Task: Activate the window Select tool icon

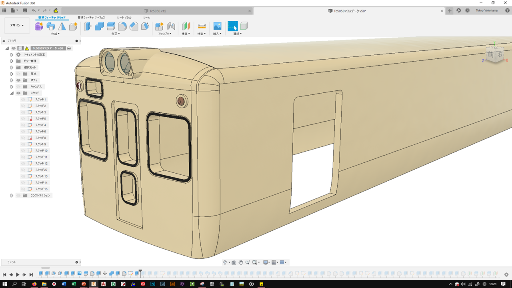Action: click(232, 26)
